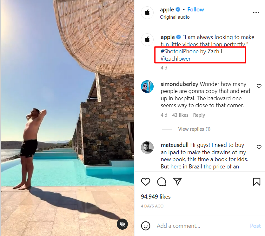Expand replies under simonduberley's comment
The width and height of the screenshot is (265, 236).
pyautogui.click(x=194, y=129)
